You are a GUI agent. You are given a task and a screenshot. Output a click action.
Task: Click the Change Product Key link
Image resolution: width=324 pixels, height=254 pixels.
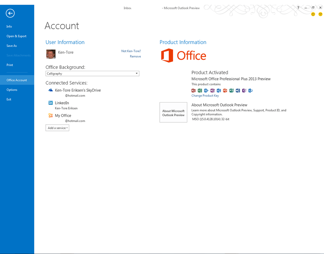coord(205,96)
